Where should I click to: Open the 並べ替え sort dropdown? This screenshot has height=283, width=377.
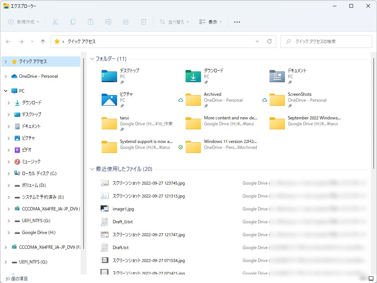[x=174, y=22]
